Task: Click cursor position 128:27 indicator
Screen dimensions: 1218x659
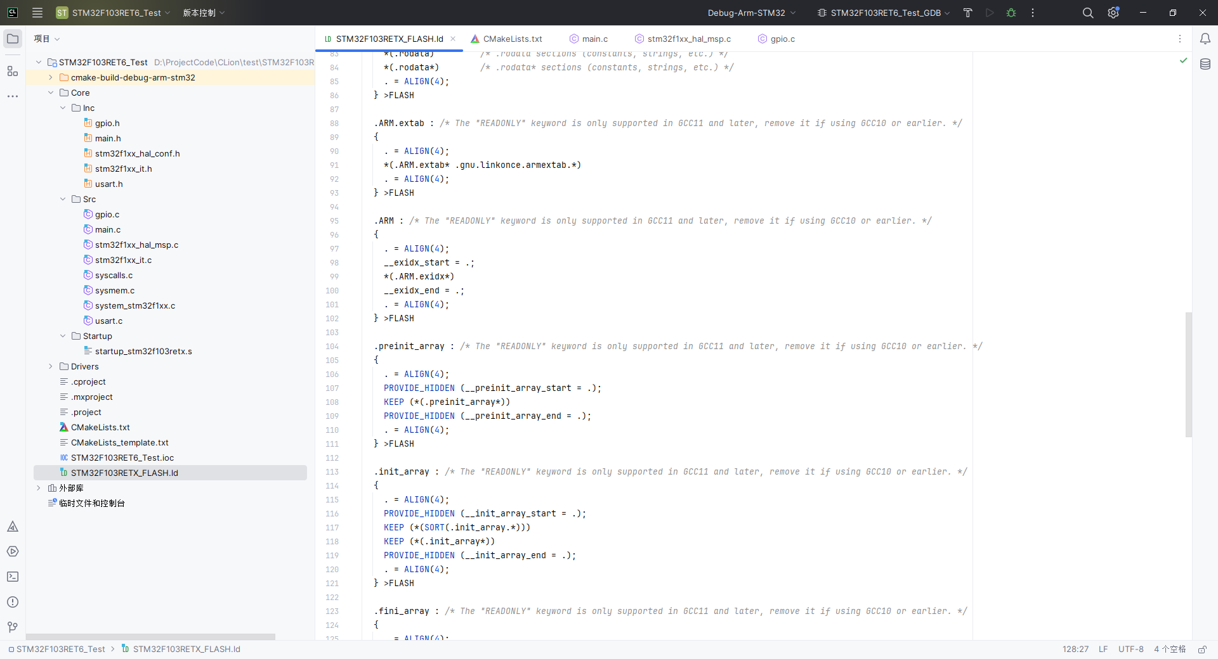Action: (1075, 649)
